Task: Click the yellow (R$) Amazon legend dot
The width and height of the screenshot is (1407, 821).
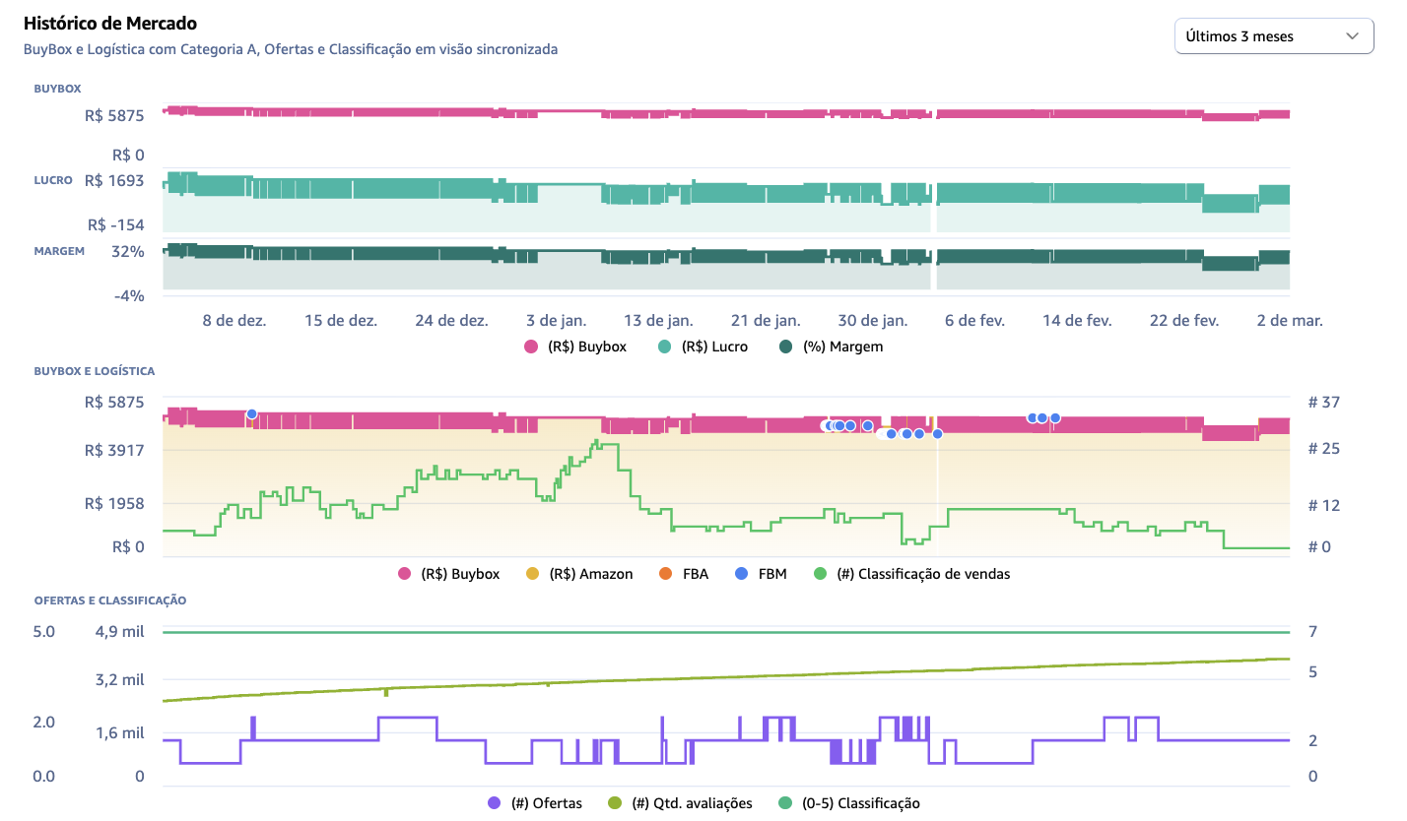Action: pos(533,574)
